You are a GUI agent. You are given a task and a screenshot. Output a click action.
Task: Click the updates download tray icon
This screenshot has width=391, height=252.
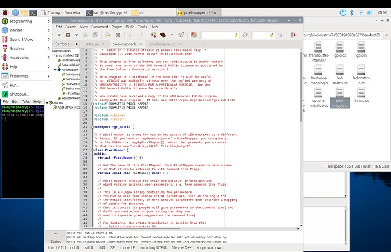[343, 12]
